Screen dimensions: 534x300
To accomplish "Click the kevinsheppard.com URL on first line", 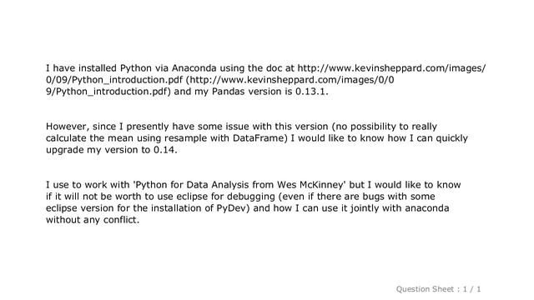I will pos(391,68).
